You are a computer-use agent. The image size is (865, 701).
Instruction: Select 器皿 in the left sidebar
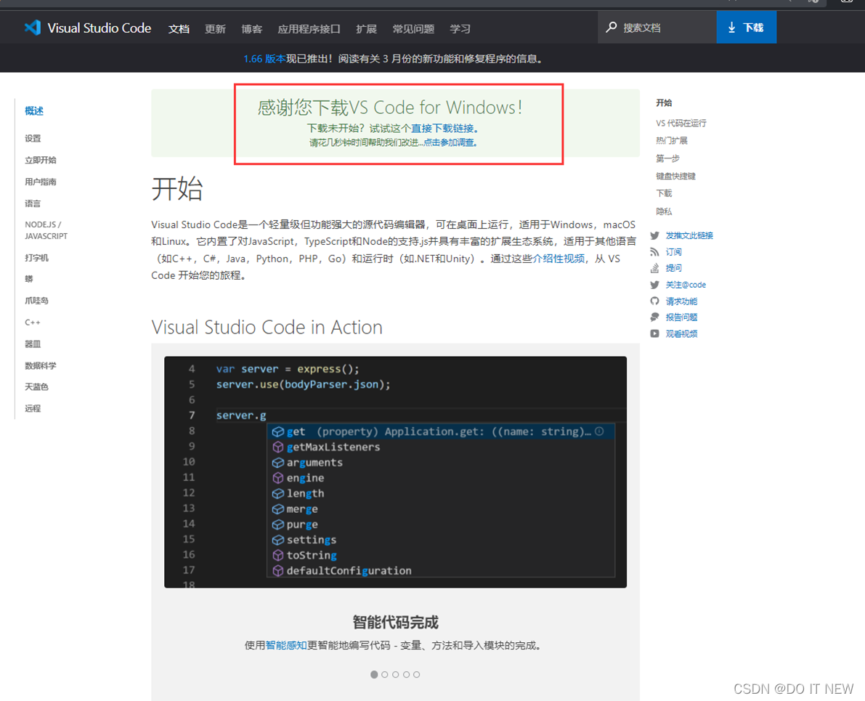[x=33, y=344]
